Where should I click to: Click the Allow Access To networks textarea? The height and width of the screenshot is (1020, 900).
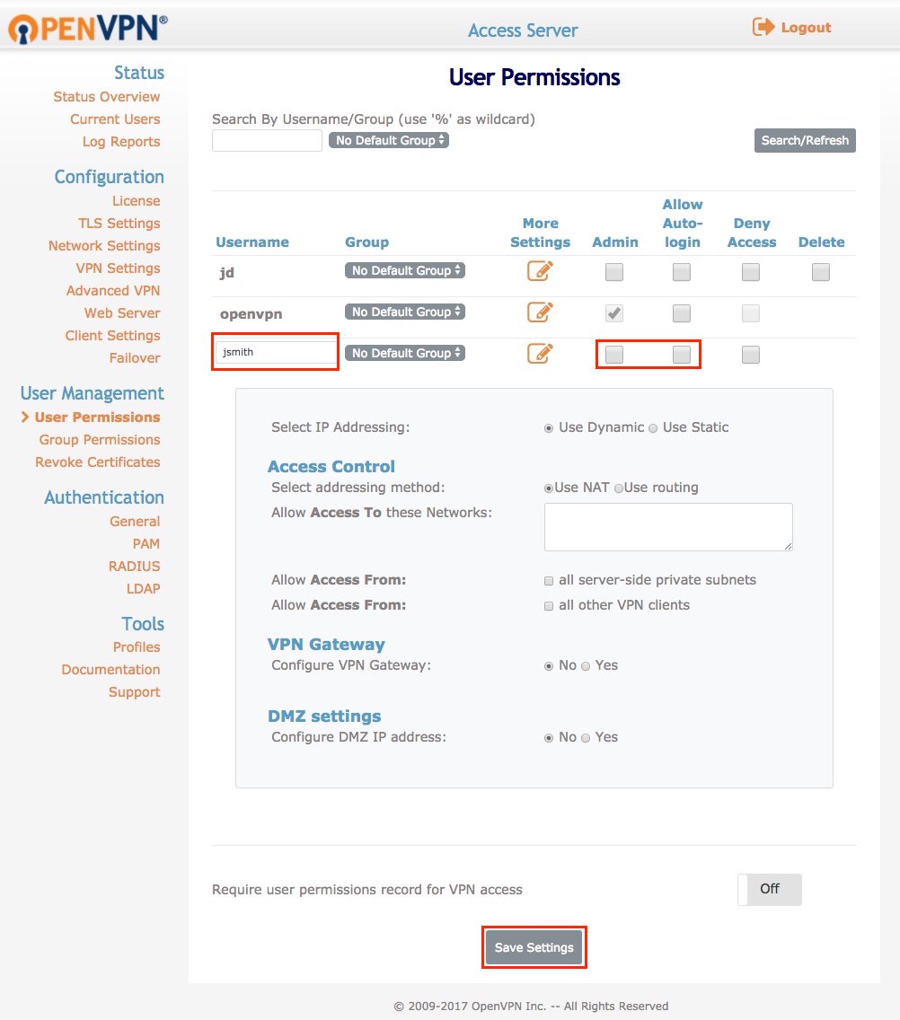tap(668, 527)
